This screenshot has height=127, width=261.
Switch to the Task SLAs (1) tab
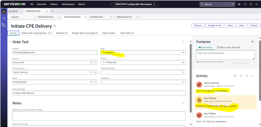tap(127, 33)
